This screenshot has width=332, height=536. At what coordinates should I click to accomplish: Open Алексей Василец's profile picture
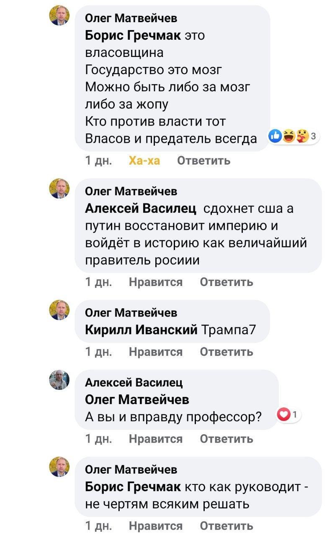(x=59, y=380)
